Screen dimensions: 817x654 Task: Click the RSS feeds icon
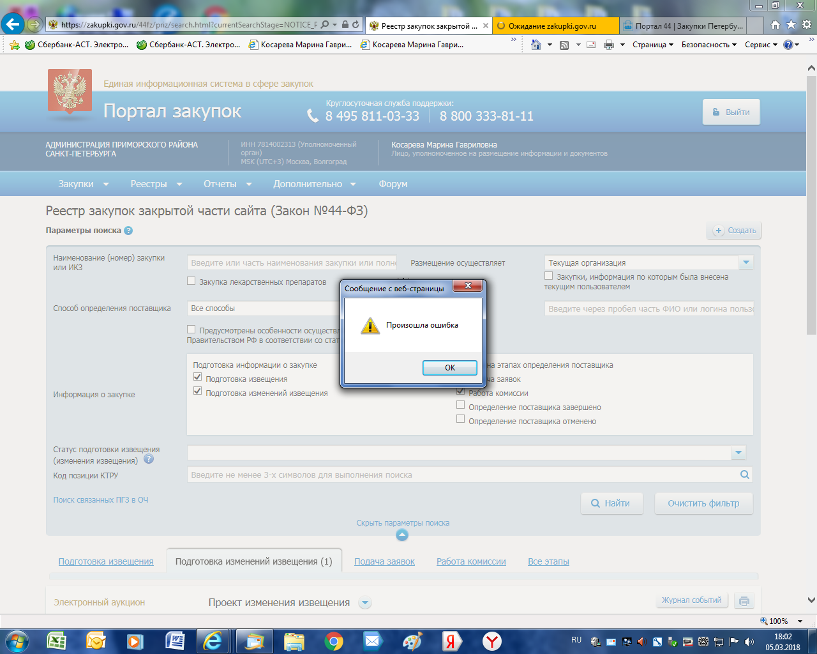click(564, 45)
